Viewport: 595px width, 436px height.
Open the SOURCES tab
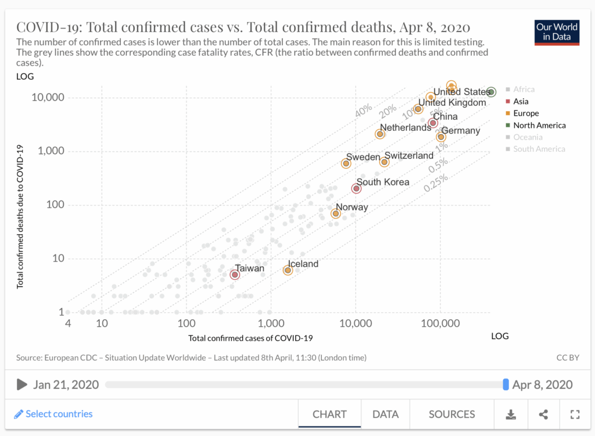point(451,414)
